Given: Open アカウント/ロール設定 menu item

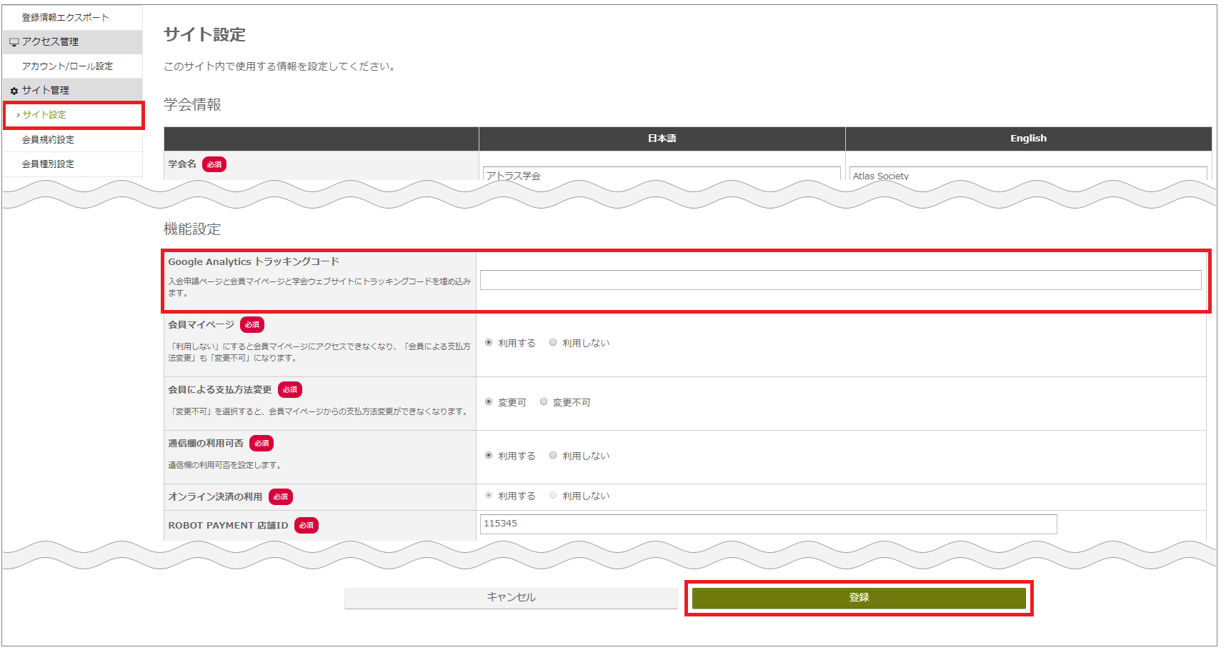Looking at the screenshot, I should point(67,66).
